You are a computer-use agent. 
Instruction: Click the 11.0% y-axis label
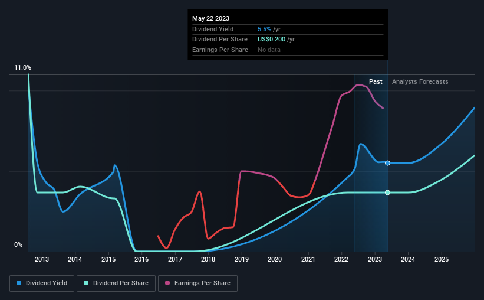22,68
